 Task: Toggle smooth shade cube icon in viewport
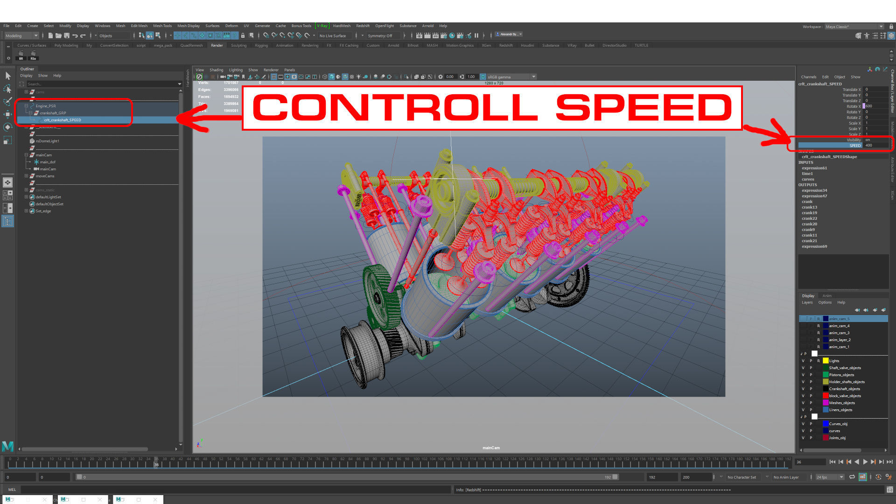[331, 77]
